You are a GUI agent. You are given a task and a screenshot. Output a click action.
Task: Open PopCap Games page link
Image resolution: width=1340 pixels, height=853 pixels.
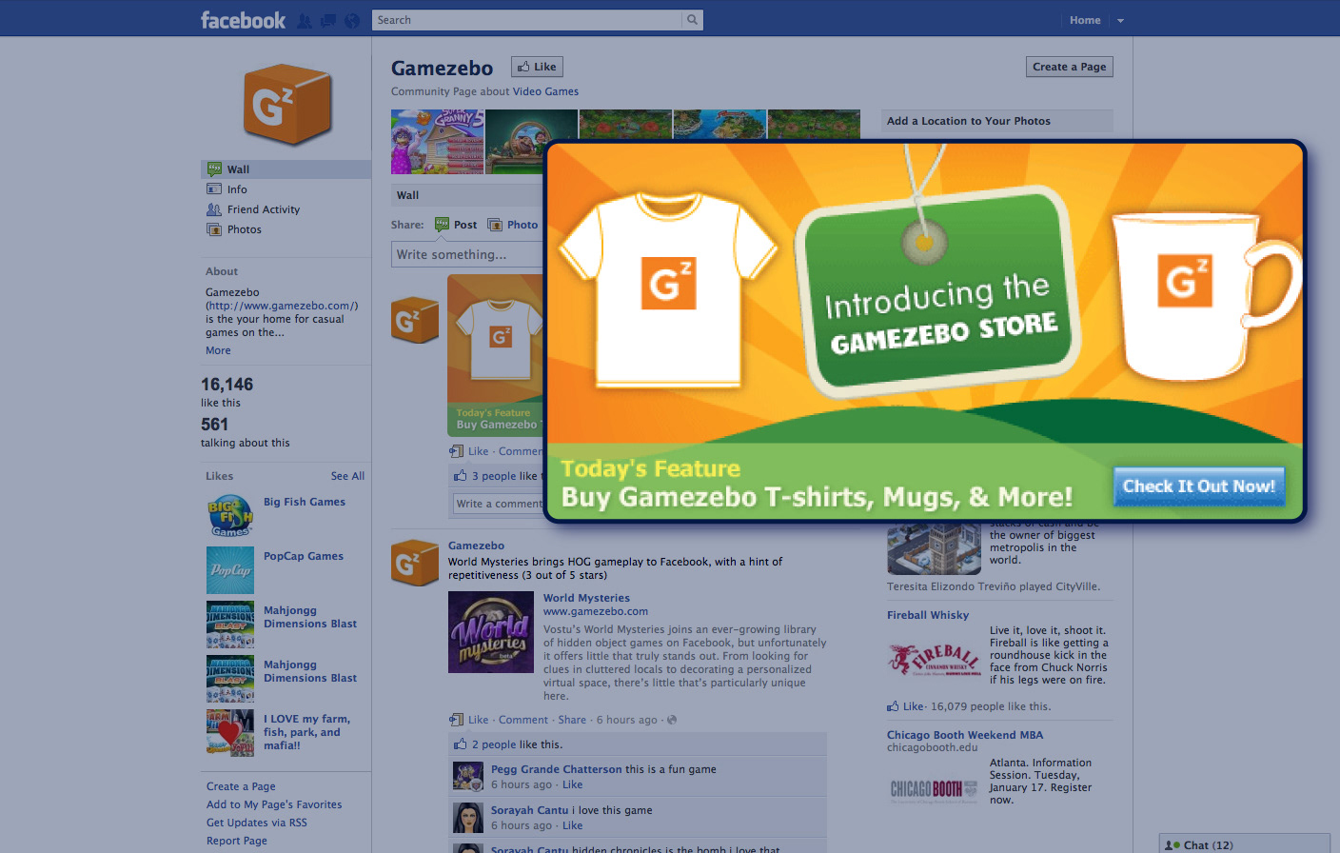(x=304, y=556)
